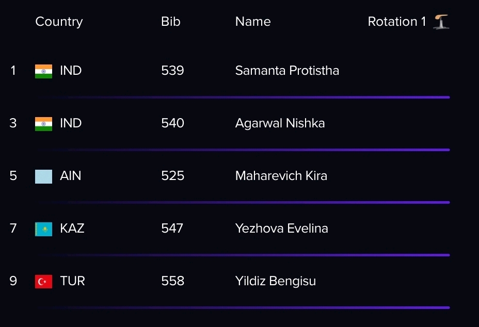Open gymnast Agarwal Nishka

tap(280, 123)
